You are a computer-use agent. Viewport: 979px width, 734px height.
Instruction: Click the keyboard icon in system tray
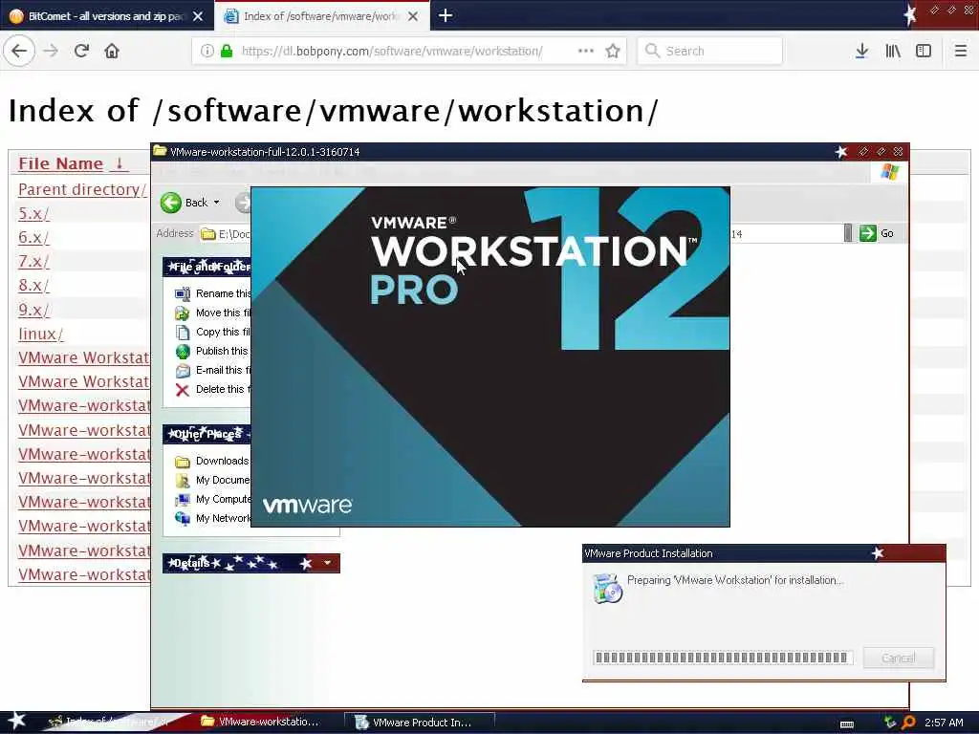click(847, 724)
